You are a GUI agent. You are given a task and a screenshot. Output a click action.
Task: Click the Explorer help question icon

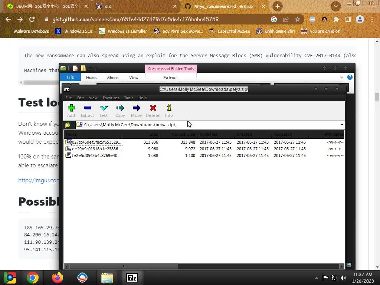pos(350,77)
